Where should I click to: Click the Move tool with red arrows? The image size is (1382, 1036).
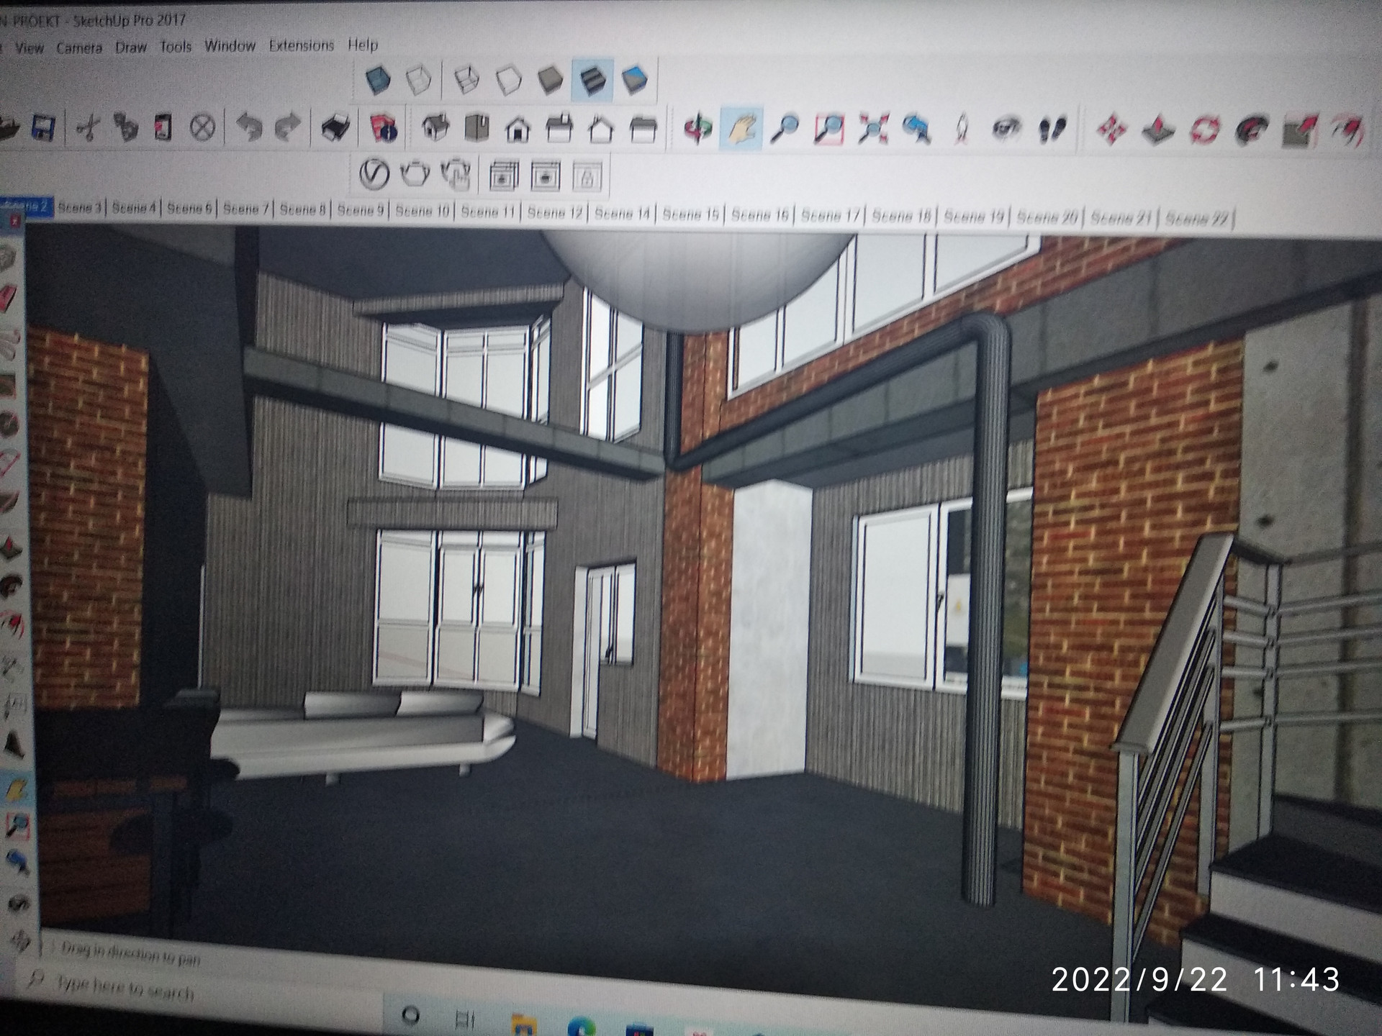1111,130
